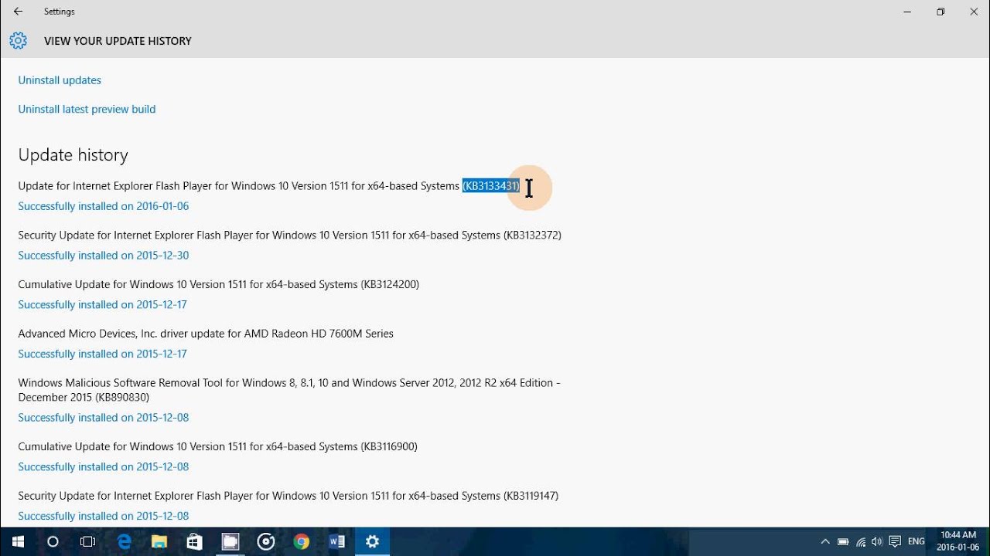Open the screen recorder app in taskbar
Screen dimensions: 990x556
click(230, 542)
